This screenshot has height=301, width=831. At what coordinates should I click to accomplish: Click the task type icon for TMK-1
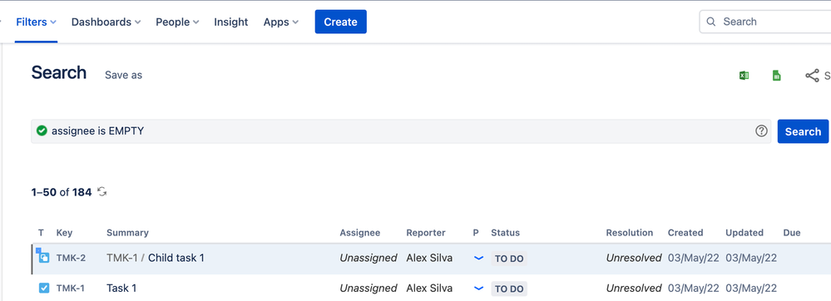tap(44, 289)
